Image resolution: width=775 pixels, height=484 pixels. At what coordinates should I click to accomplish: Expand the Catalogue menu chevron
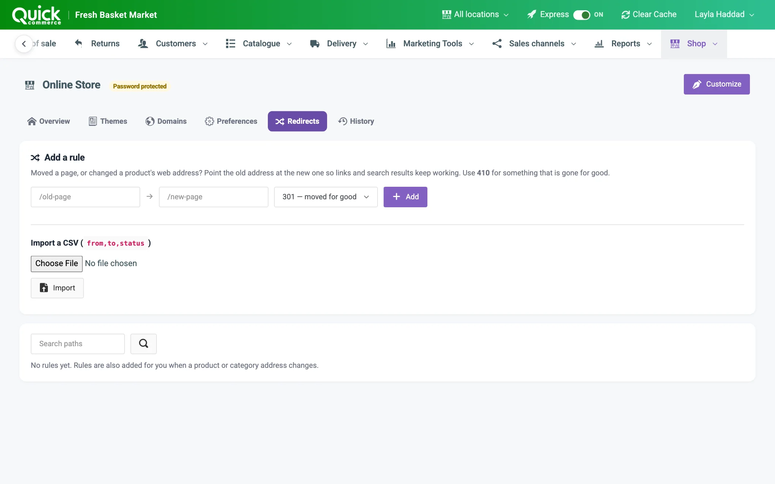(289, 44)
